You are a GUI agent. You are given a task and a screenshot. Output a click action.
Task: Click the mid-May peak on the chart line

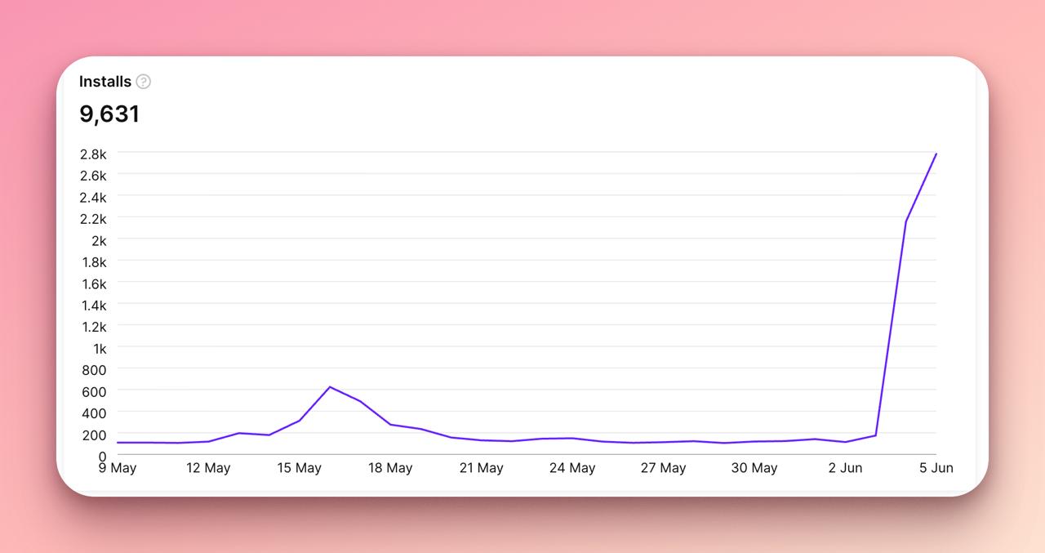(330, 386)
